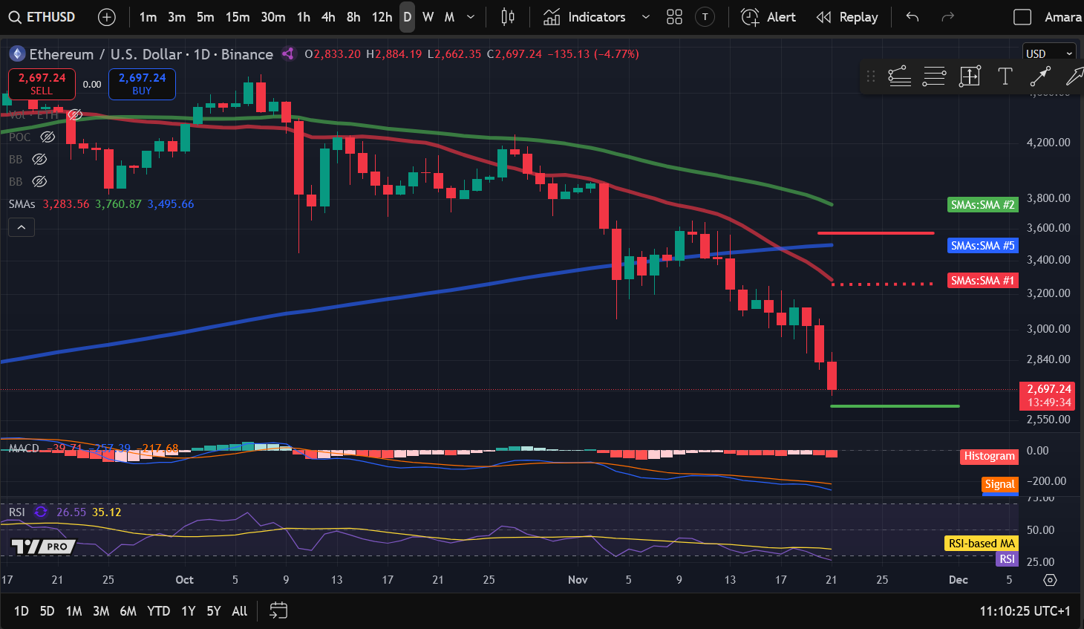Viewport: 1084px width, 629px height.
Task: Select the 1Y range tab
Action: tap(188, 610)
